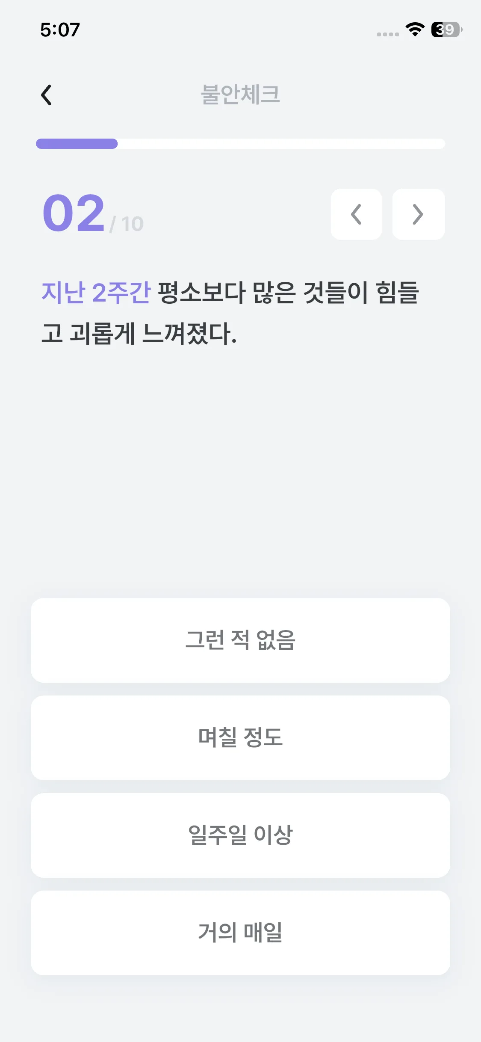Screen dimensions: 481x1042
Task: Advance to the next question with right chevron button
Action: click(x=418, y=214)
